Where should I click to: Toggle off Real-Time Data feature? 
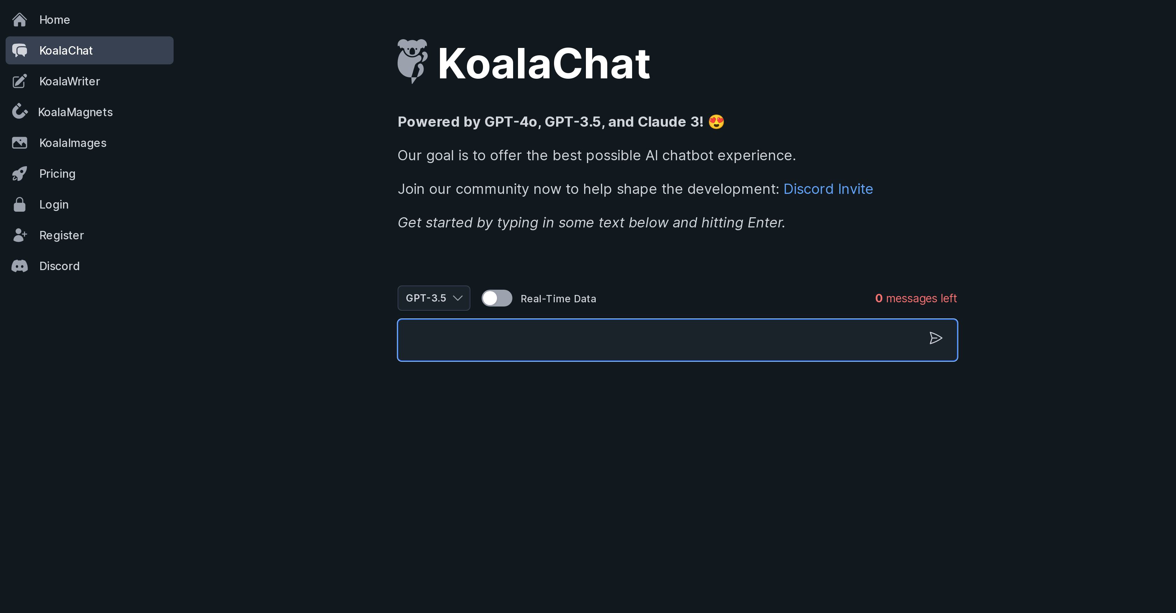tap(496, 298)
